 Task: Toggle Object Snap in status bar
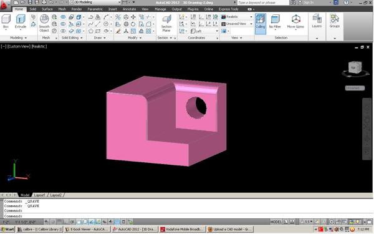[x=79, y=222]
